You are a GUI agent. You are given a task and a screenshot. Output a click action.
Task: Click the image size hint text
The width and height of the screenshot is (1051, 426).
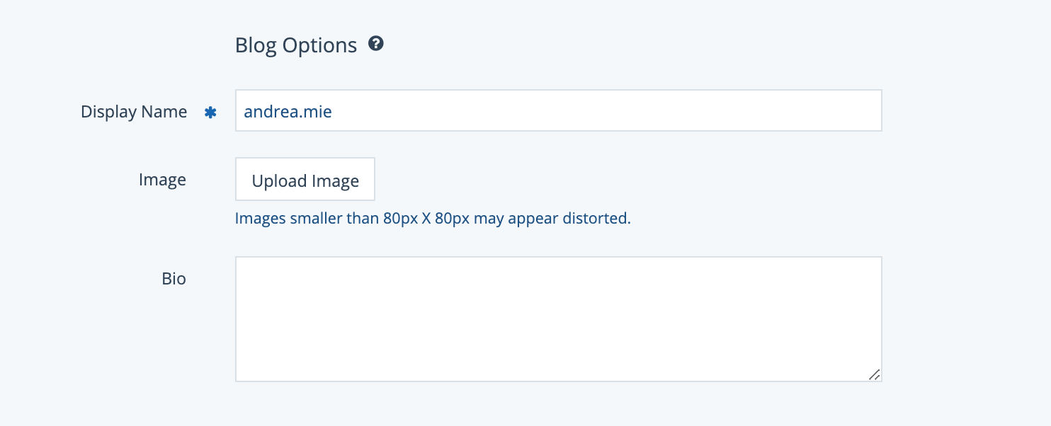tap(432, 218)
